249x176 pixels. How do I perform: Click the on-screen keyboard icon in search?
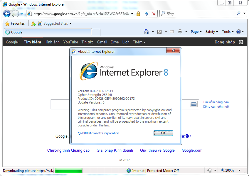[194, 104]
